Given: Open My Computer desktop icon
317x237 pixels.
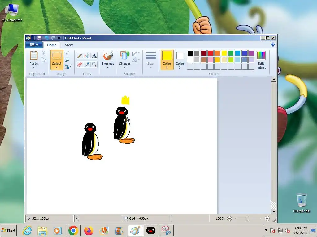Looking at the screenshot, I should tap(12, 12).
